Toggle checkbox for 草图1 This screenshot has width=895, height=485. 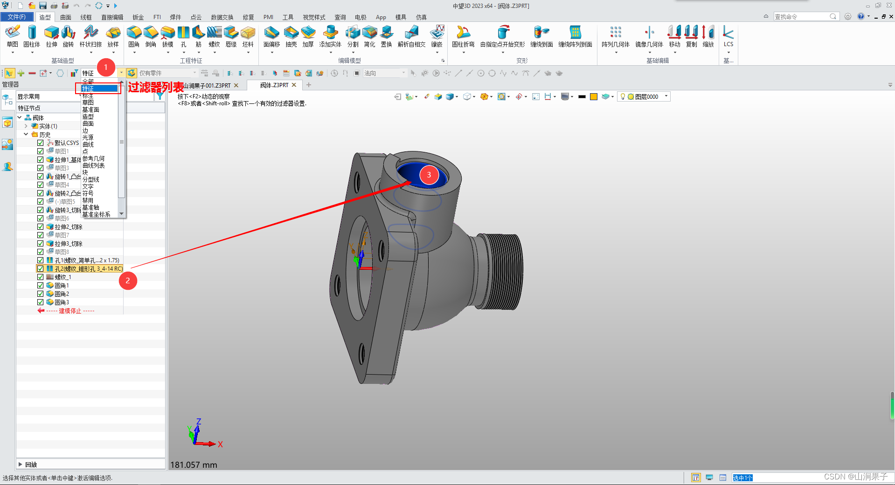click(x=41, y=151)
